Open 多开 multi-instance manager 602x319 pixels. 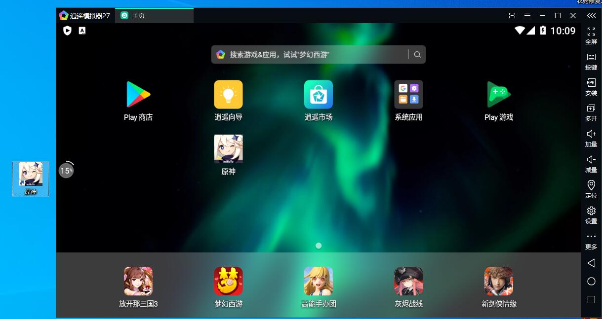coord(591,112)
